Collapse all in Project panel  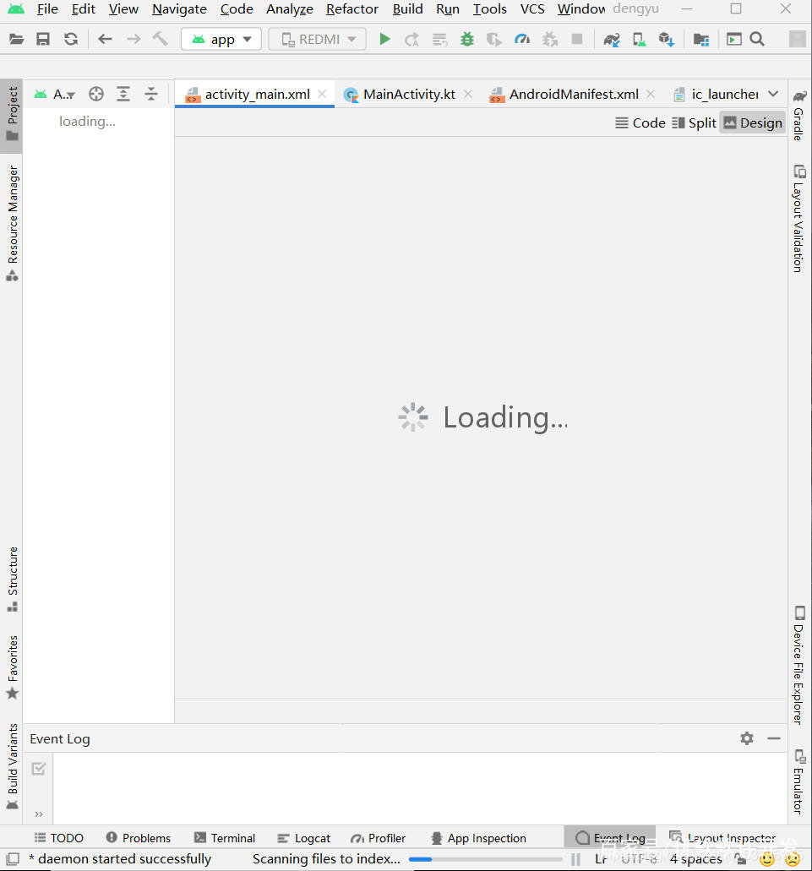click(x=151, y=94)
